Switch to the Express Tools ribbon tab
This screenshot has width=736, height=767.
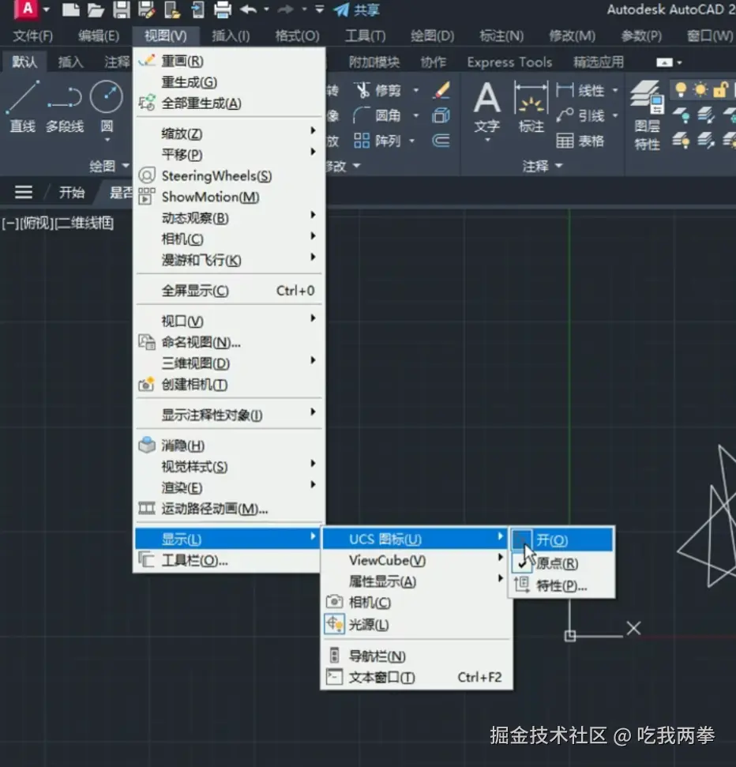509,62
